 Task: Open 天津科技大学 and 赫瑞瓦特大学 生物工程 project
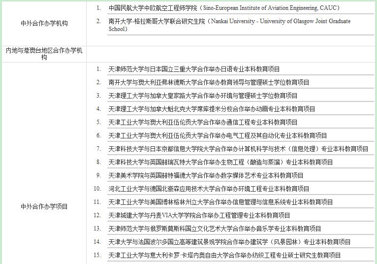coord(220,162)
